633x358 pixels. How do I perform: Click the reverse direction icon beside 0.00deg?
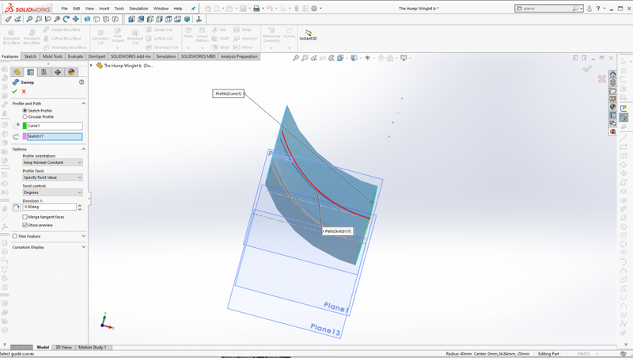(x=17, y=208)
